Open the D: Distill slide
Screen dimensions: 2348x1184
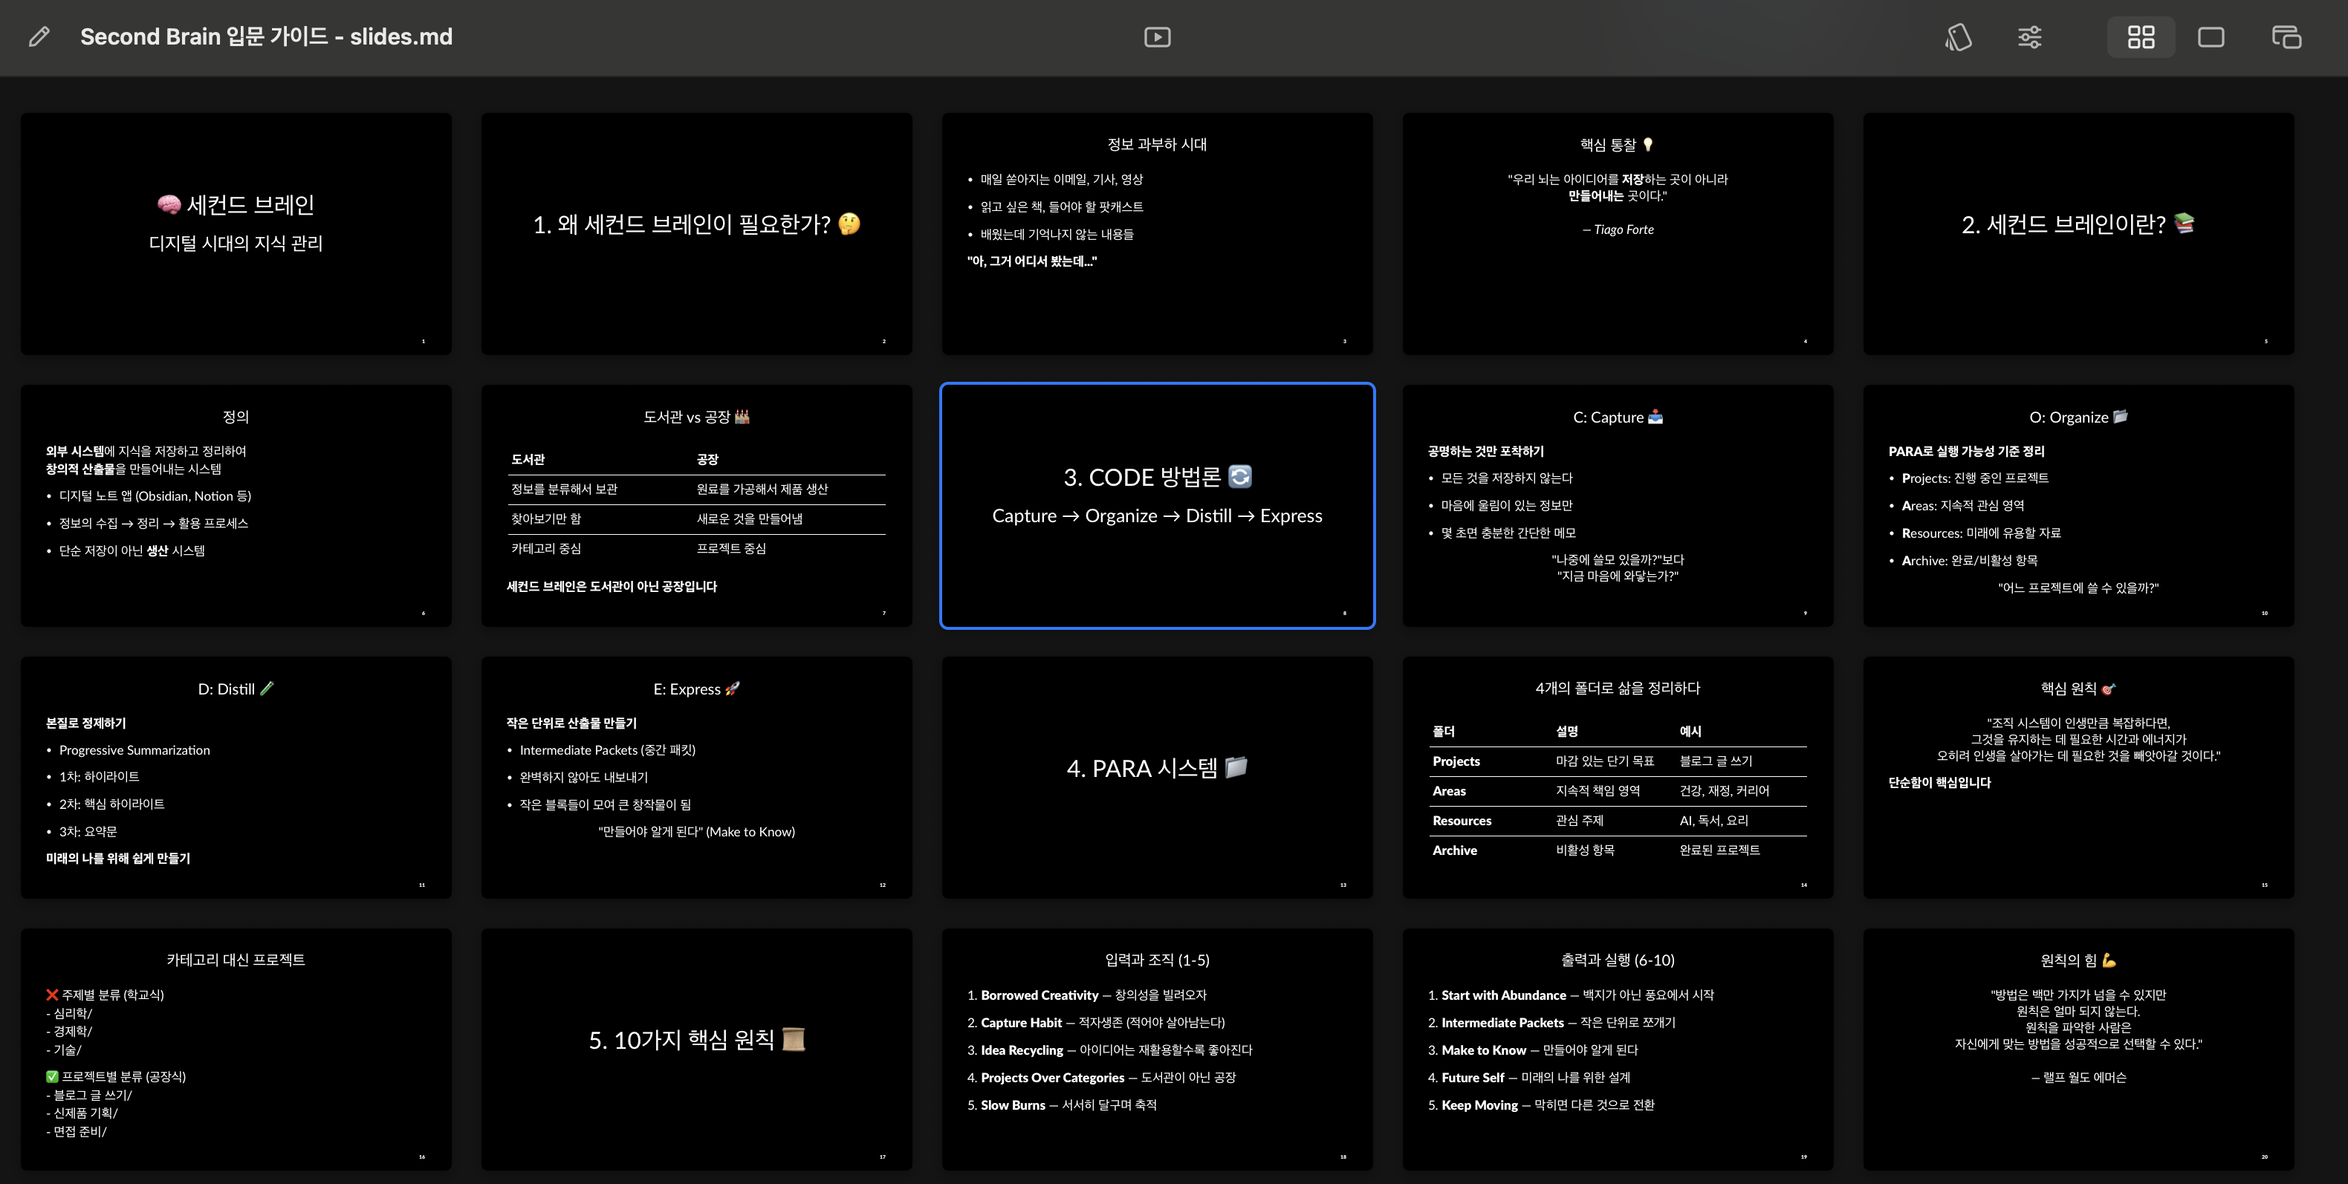(236, 776)
